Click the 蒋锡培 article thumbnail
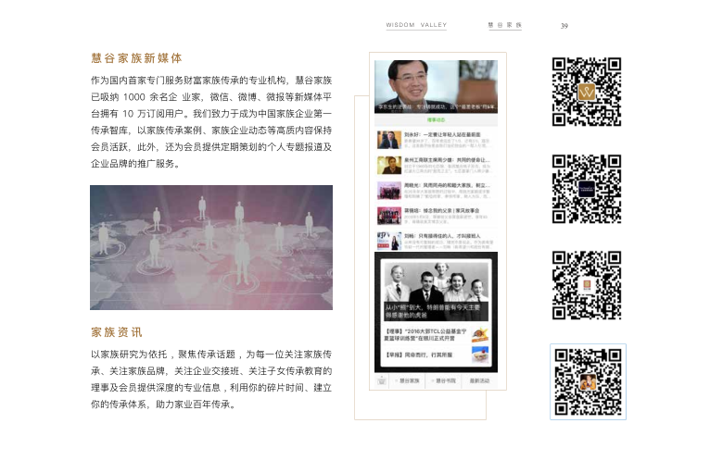Image resolution: width=710 pixels, height=473 pixels. click(x=389, y=216)
